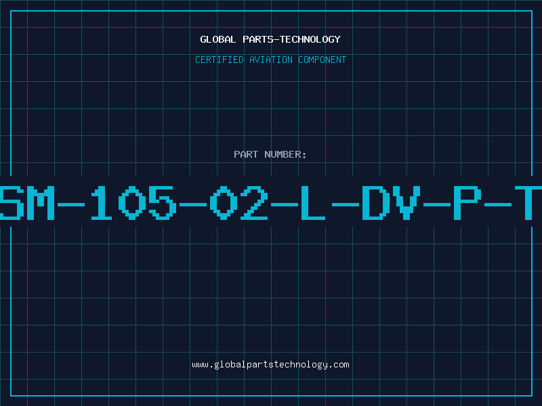This screenshot has height=406, width=542.
Task: Click the word CERTIFIED in the subtitle
Action: tap(220, 60)
